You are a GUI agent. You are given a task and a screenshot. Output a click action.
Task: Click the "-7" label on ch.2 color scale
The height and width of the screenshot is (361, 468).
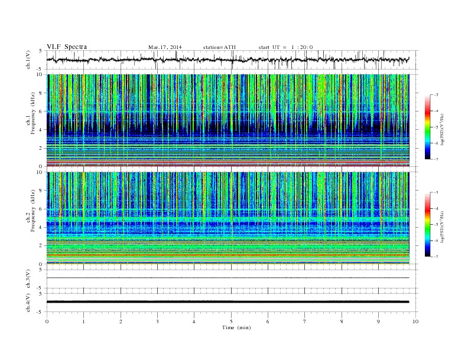435,257
